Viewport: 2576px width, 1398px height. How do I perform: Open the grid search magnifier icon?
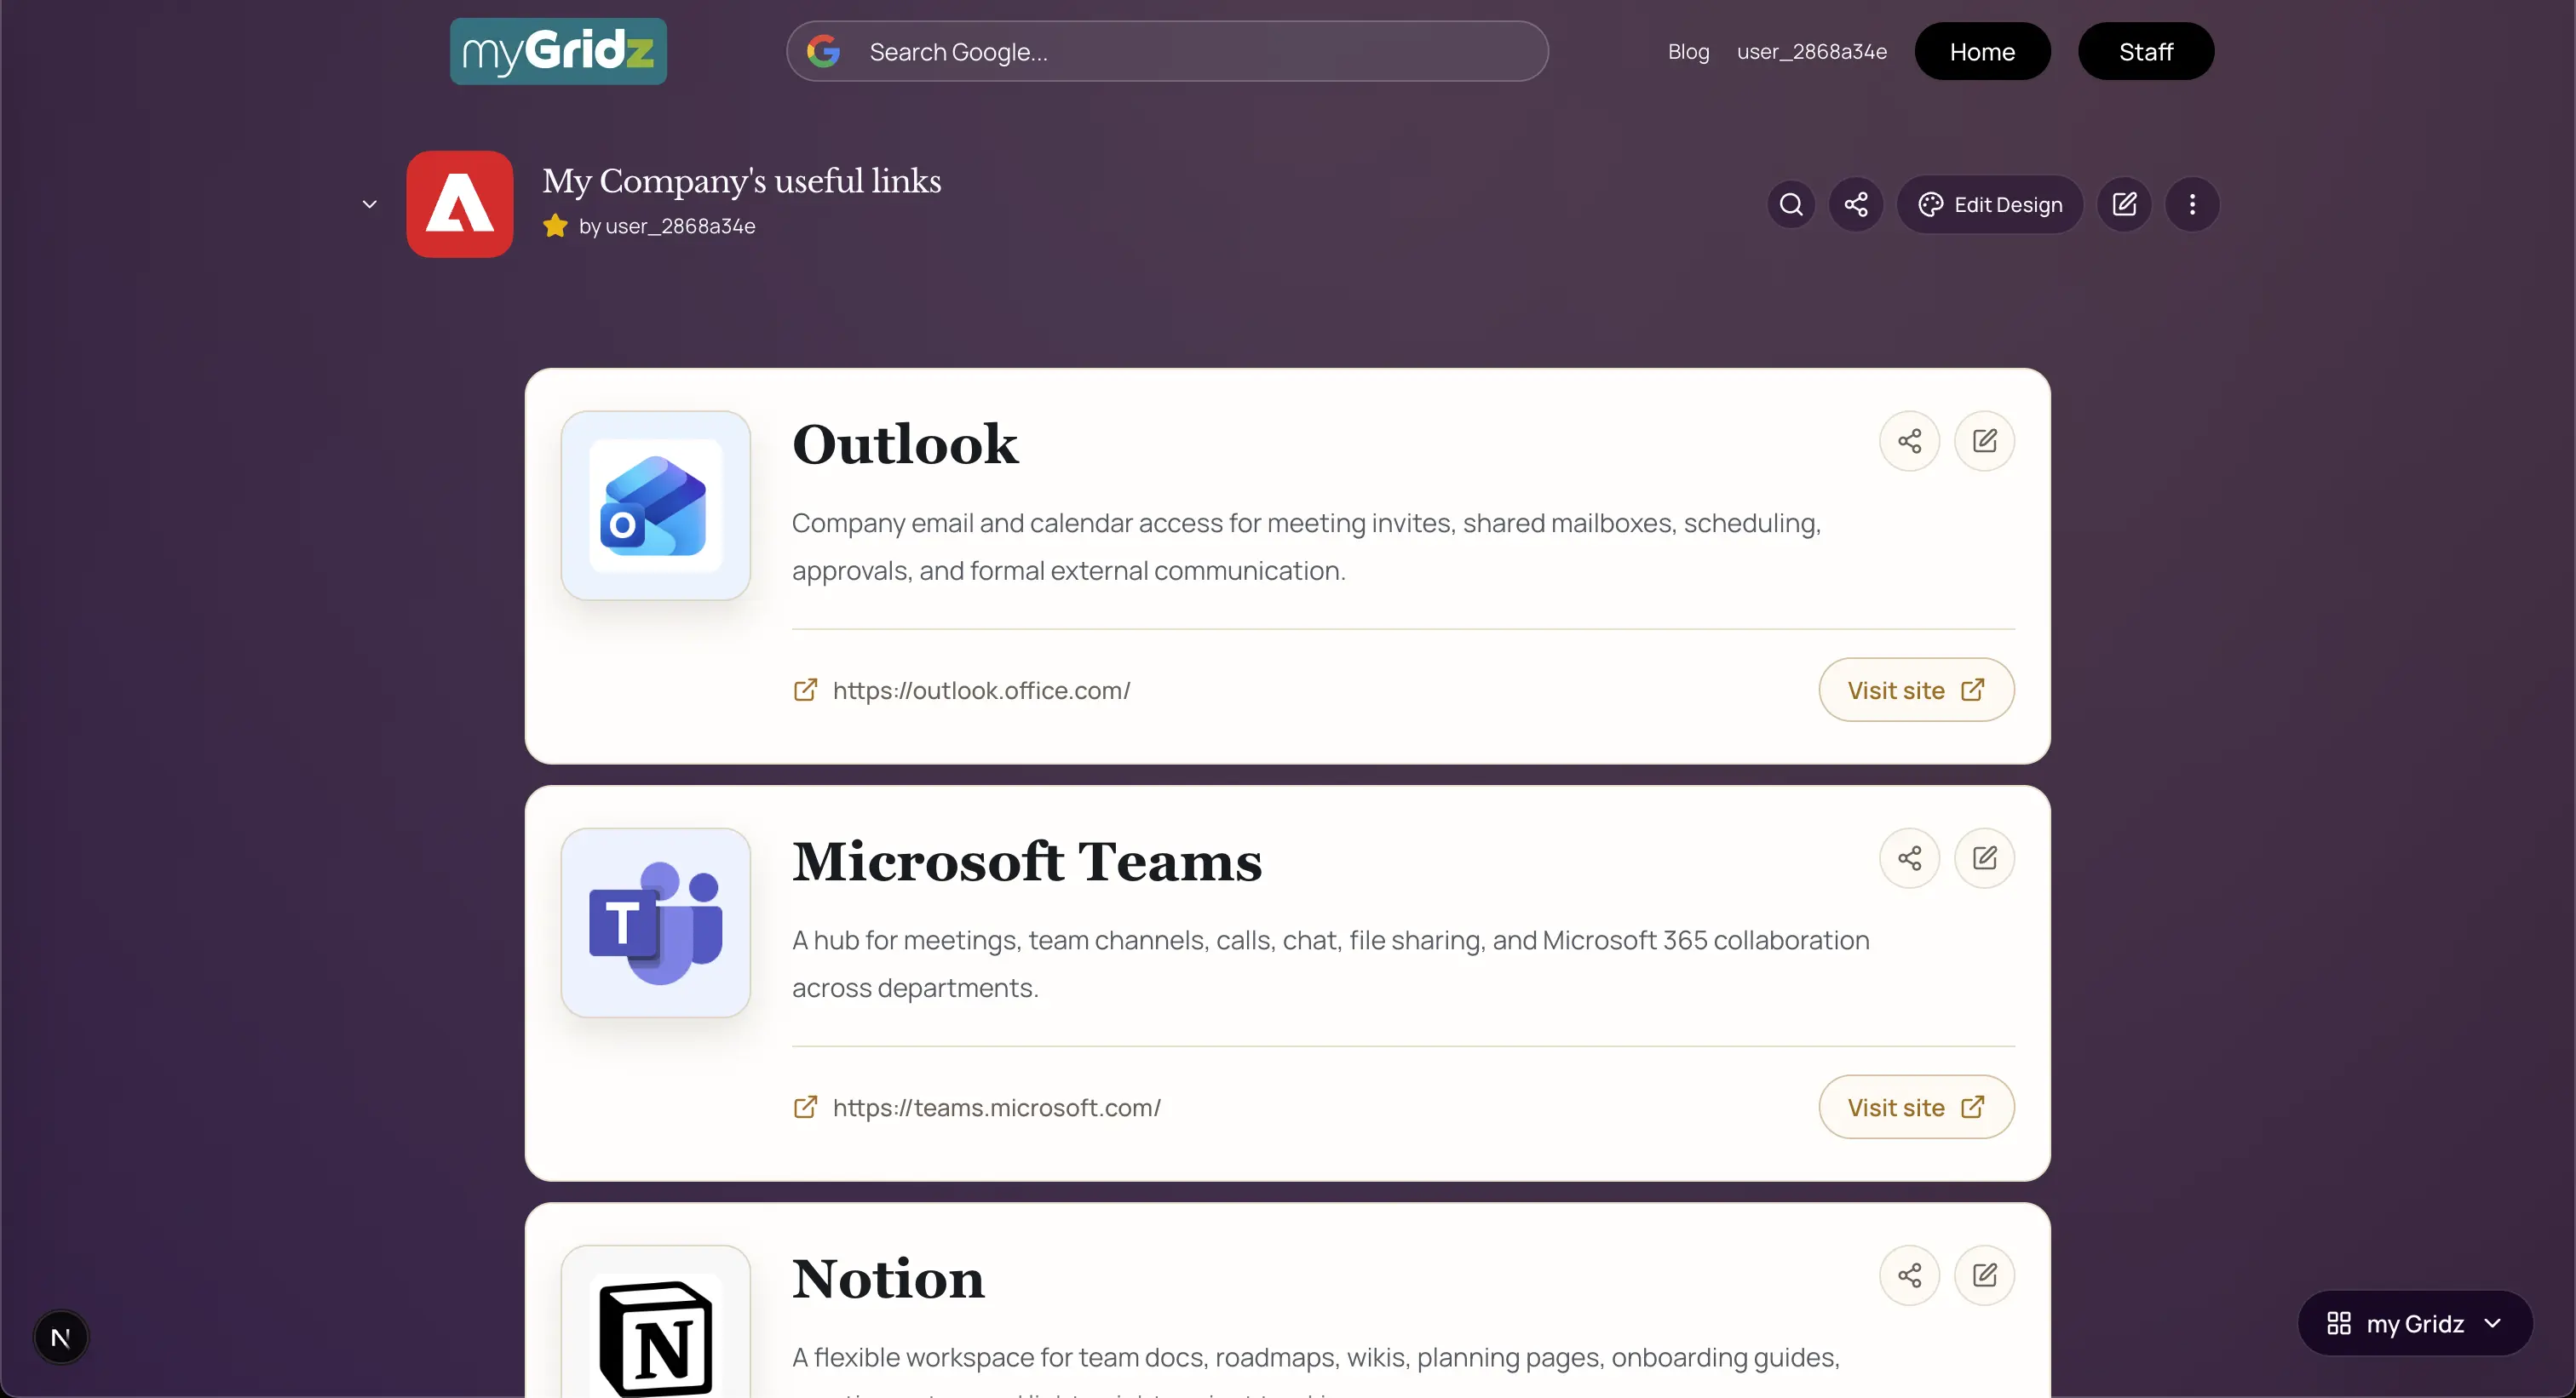click(1791, 205)
